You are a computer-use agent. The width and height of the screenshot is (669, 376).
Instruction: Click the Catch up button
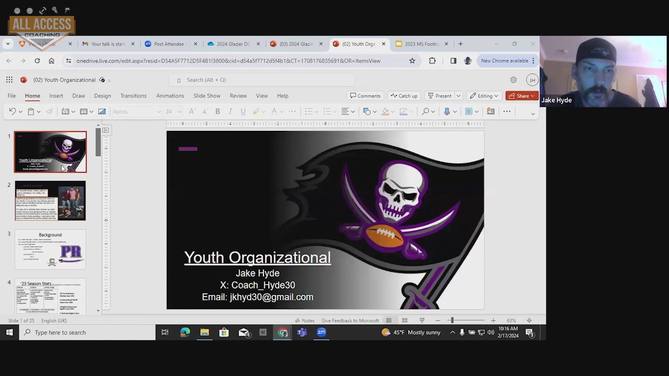[x=404, y=96]
